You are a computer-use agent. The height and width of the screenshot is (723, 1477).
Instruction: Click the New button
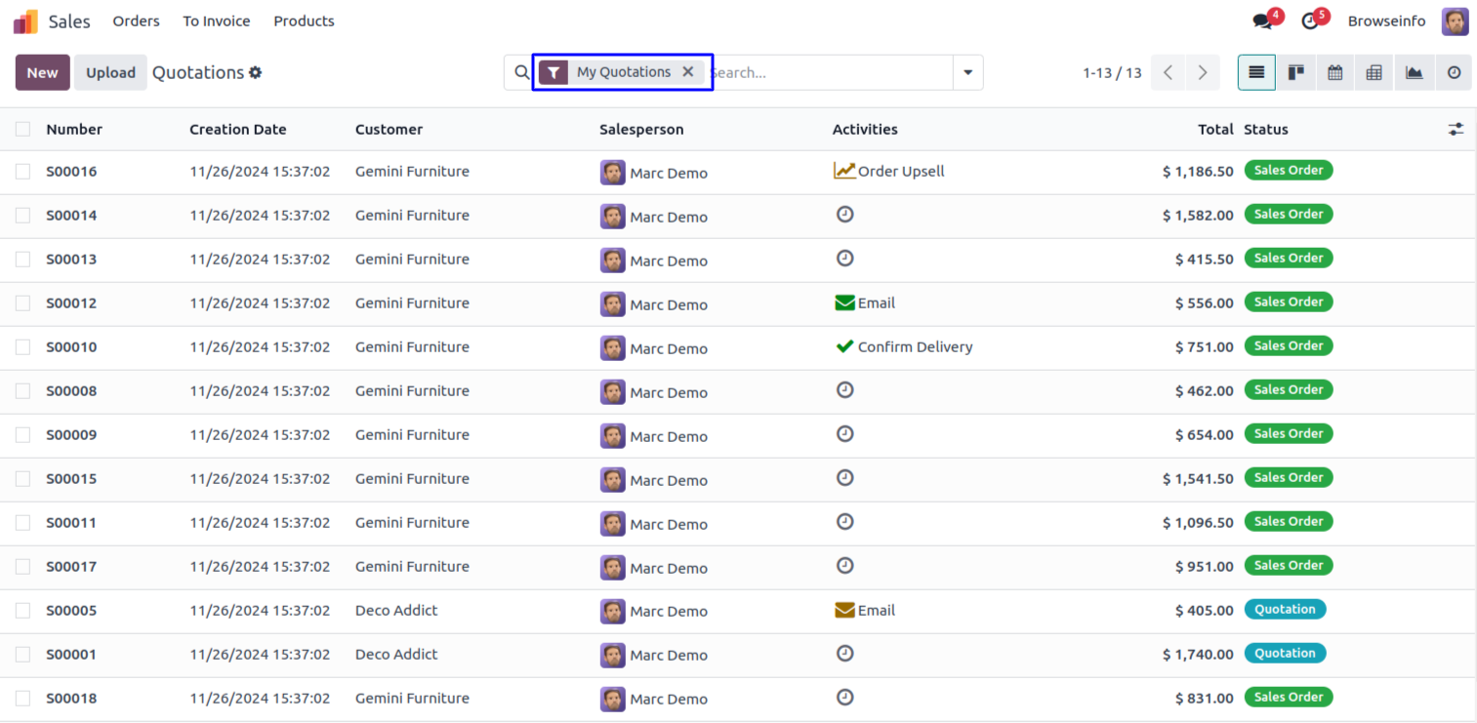(42, 73)
